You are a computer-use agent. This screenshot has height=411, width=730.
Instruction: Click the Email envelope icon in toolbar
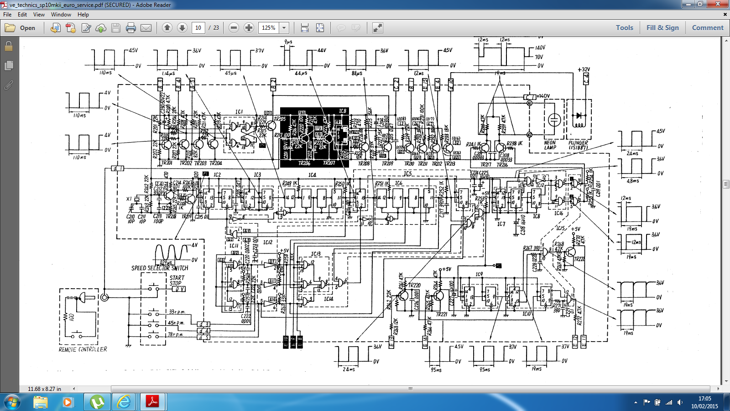[146, 28]
